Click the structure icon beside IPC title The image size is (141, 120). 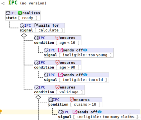(x=3, y=3)
